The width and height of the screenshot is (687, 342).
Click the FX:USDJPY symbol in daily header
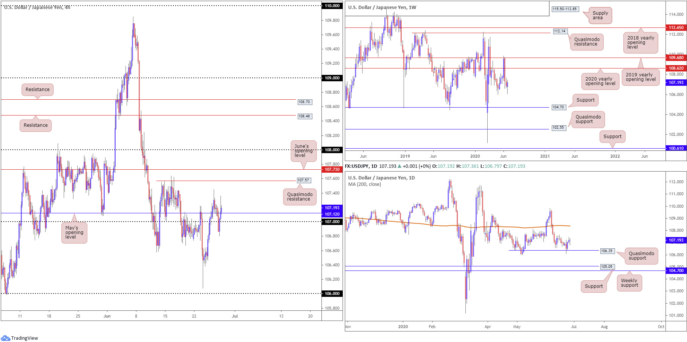pos(357,166)
